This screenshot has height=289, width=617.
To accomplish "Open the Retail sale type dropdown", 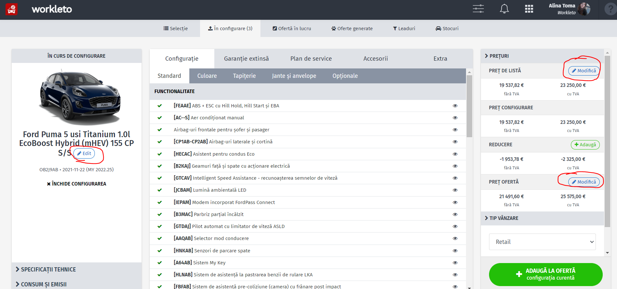I will point(542,242).
